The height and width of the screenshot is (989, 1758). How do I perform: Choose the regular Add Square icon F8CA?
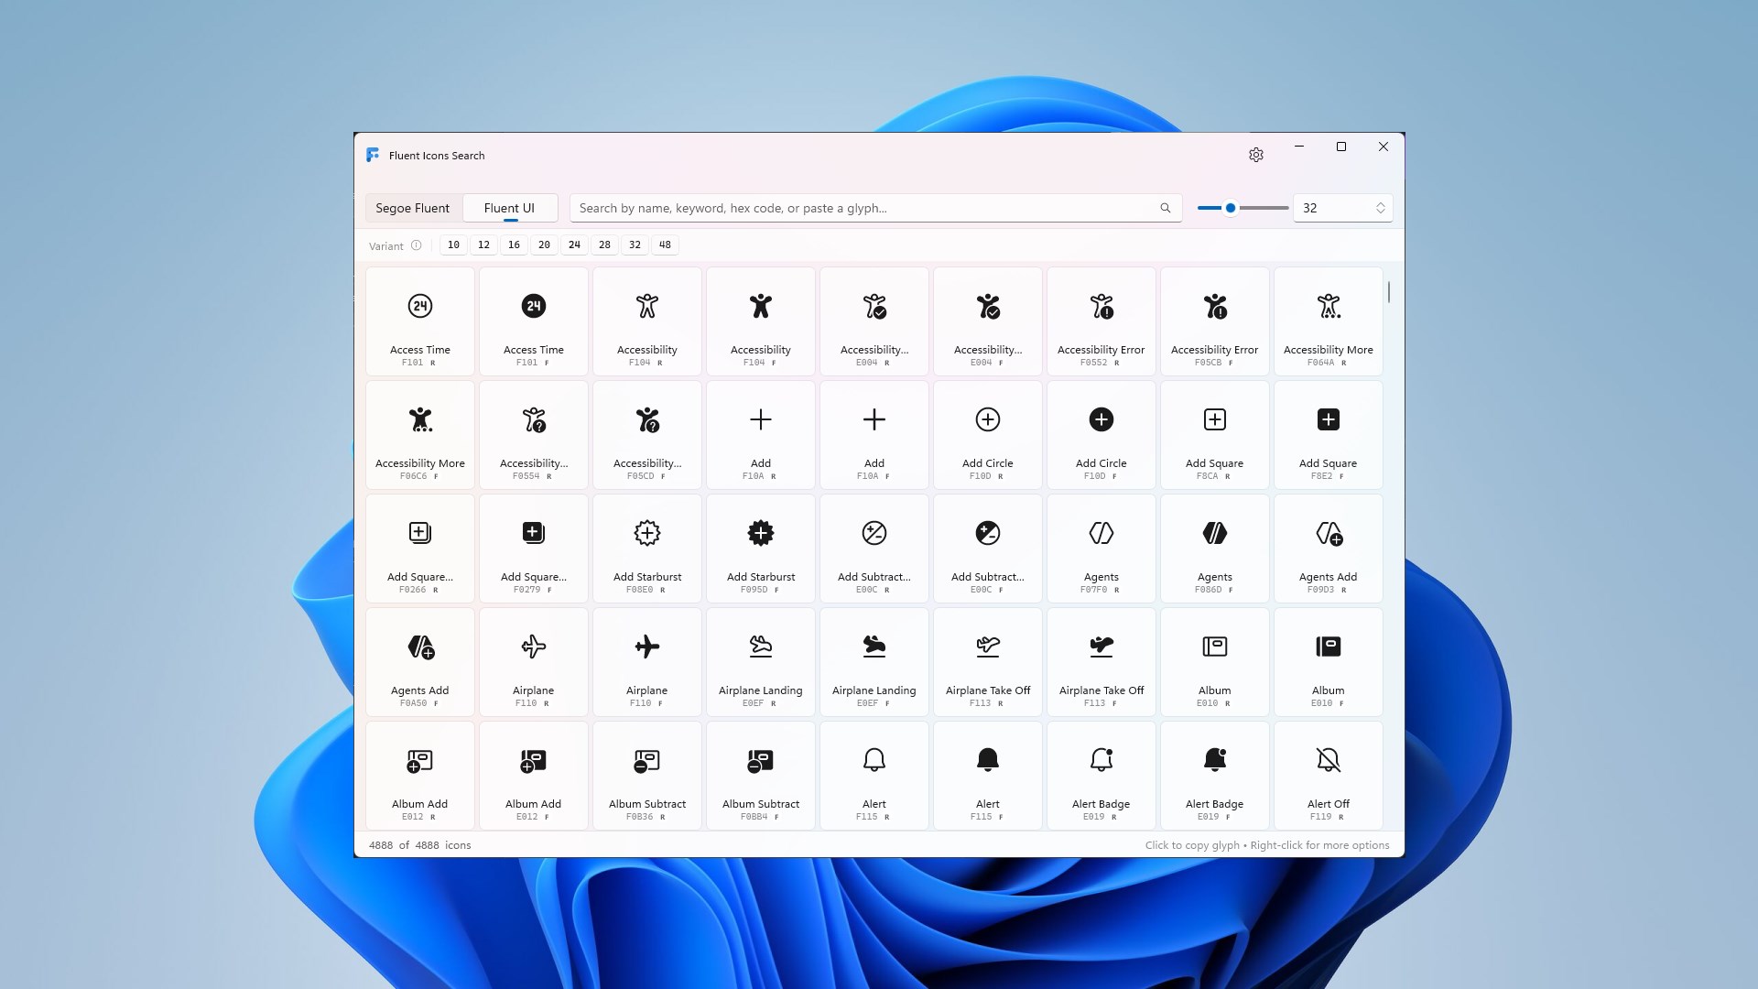[1215, 435]
